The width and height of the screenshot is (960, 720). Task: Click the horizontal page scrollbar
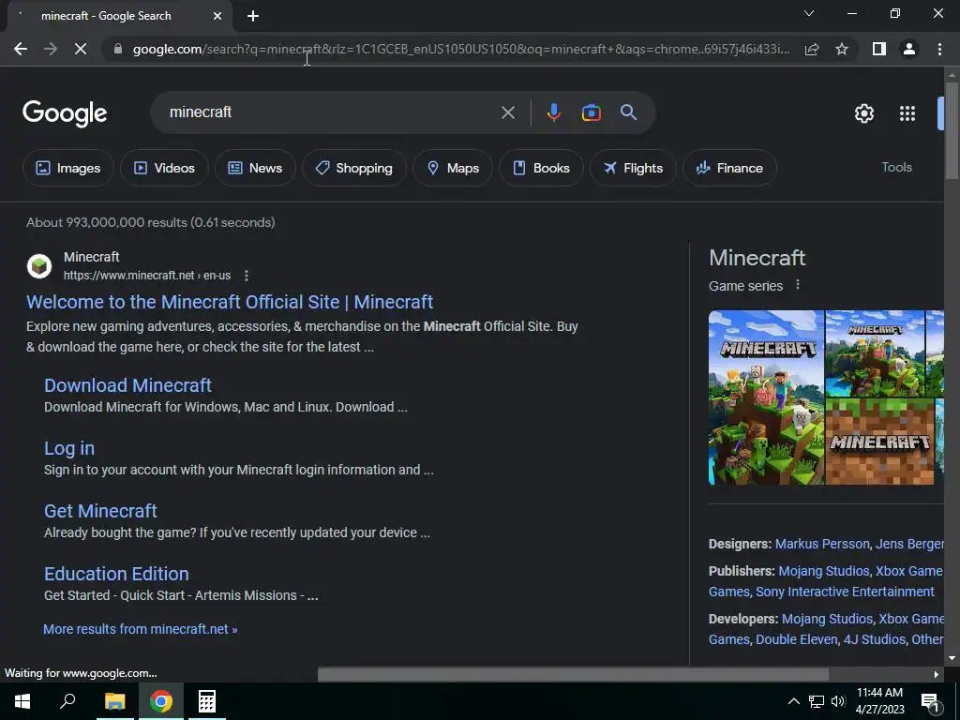[573, 674]
